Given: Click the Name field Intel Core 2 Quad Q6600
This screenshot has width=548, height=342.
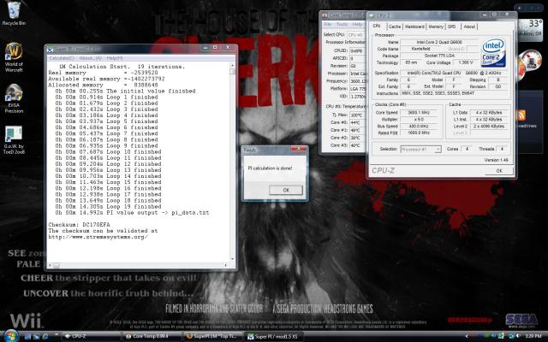Looking at the screenshot, I should 439,42.
